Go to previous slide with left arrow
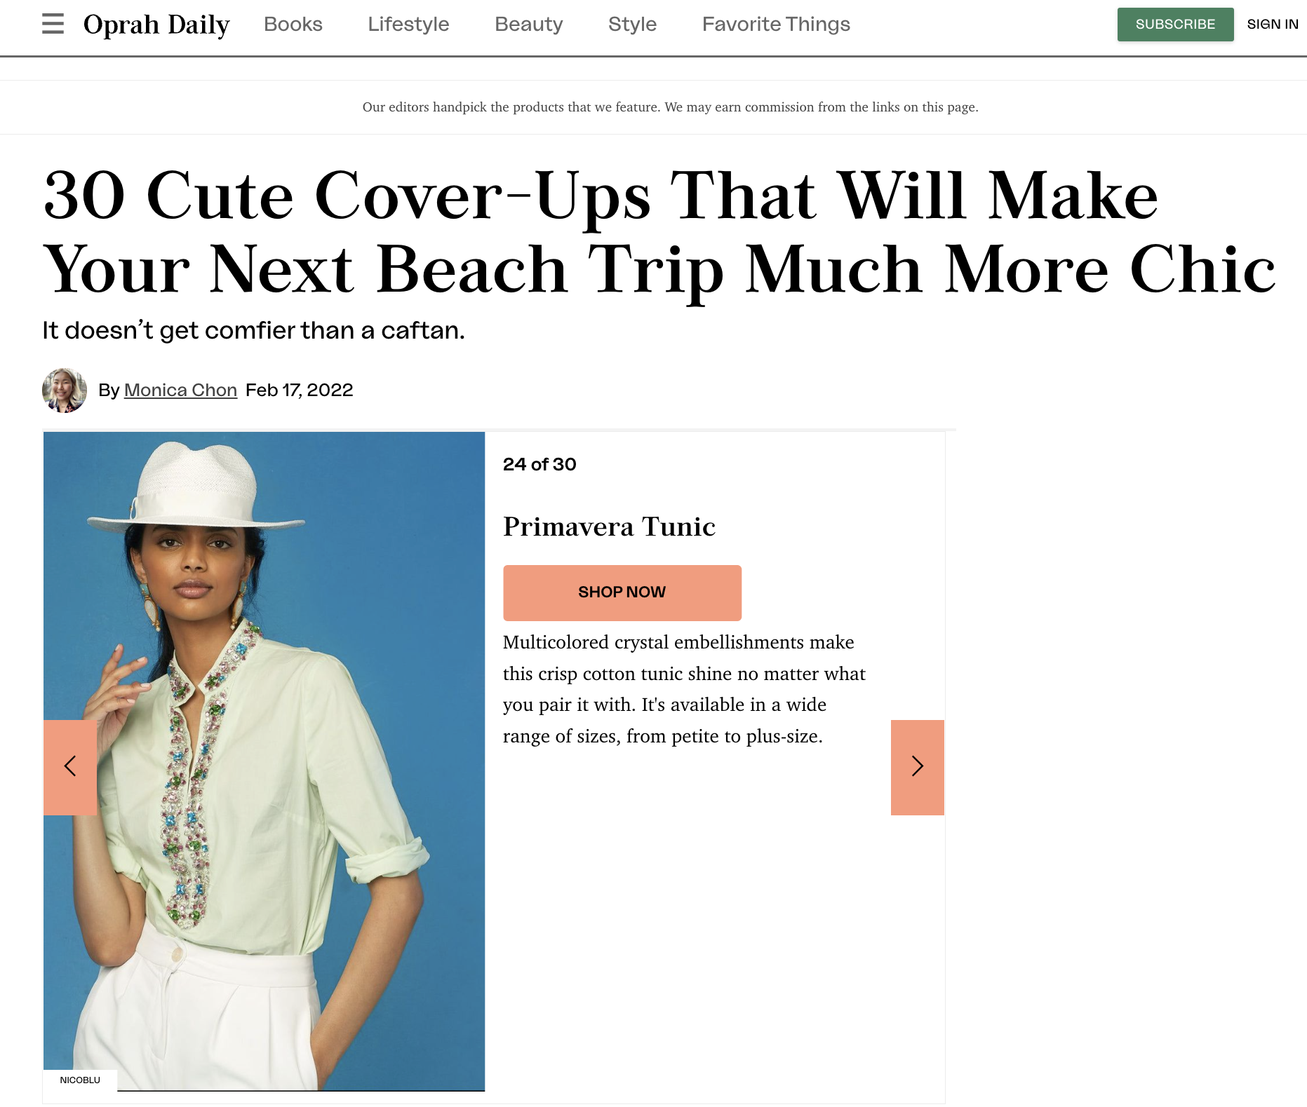 tap(70, 766)
